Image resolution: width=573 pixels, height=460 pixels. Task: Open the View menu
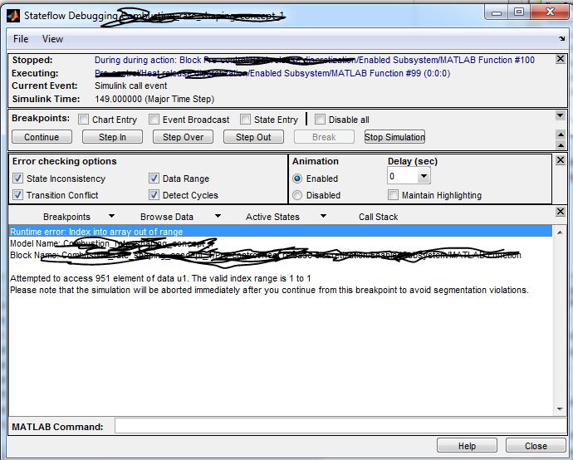[52, 39]
